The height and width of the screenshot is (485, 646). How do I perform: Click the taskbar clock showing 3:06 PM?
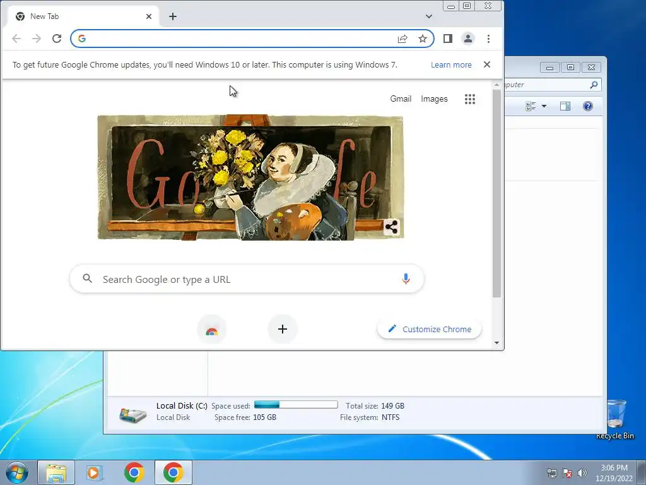(x=614, y=473)
